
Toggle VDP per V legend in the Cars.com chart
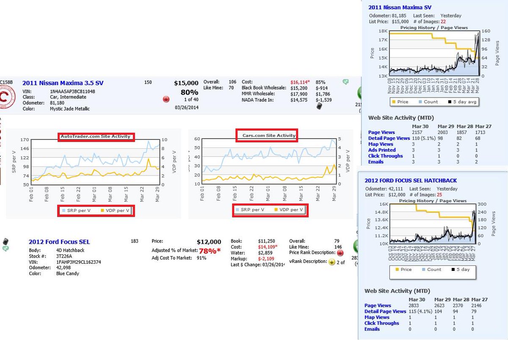288,209
